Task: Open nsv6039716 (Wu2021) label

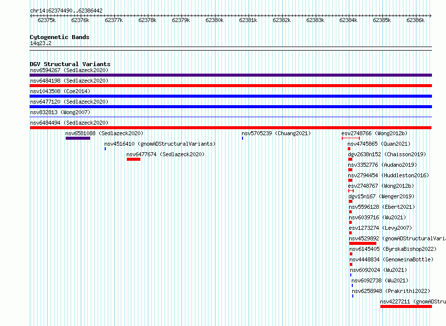Action: pos(377,217)
